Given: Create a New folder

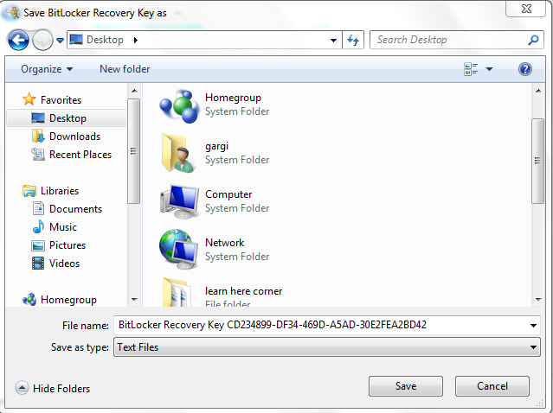Looking at the screenshot, I should click(x=125, y=69).
